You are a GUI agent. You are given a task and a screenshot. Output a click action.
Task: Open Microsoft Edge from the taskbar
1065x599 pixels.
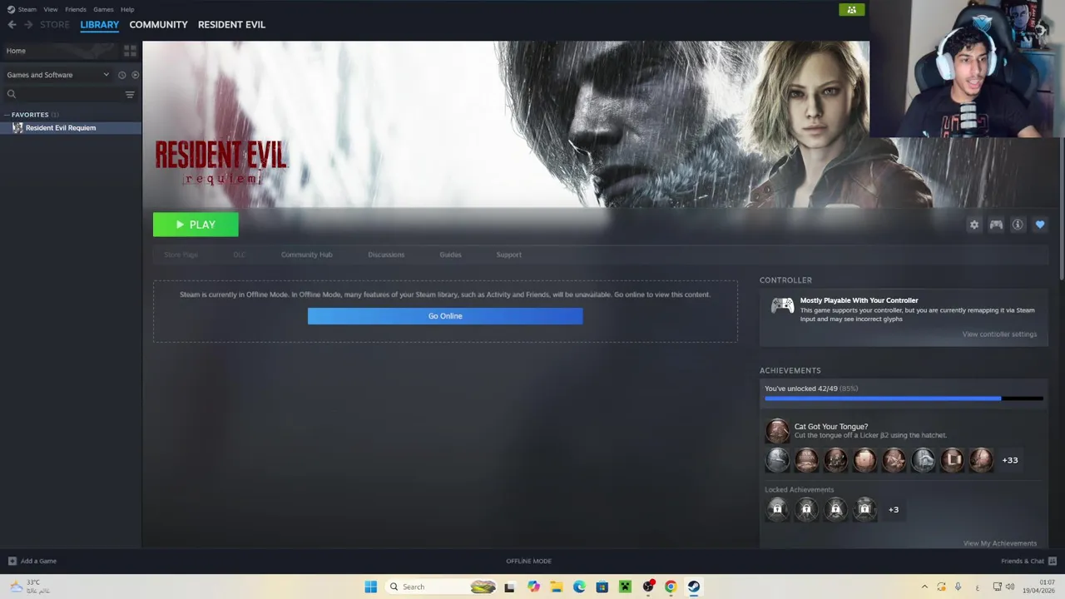pyautogui.click(x=579, y=587)
